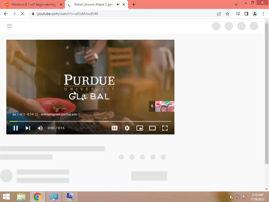
Task: Open a new tab
Action: (x=134, y=4)
